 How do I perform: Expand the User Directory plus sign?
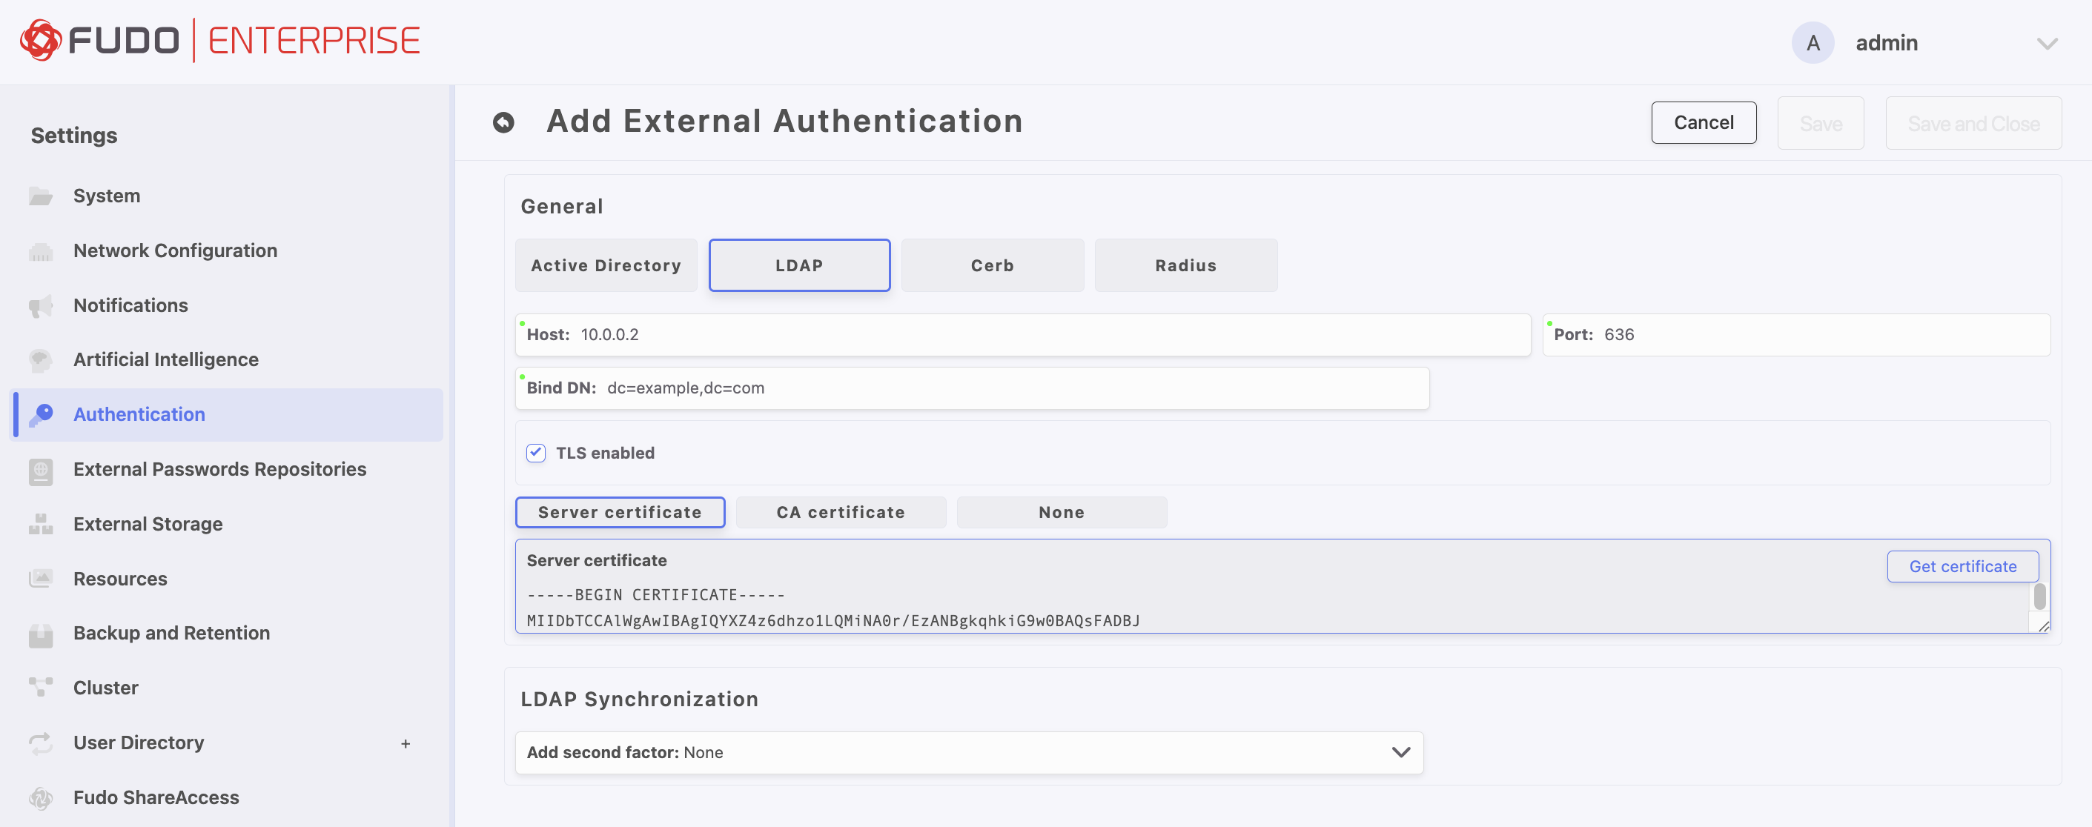click(406, 743)
